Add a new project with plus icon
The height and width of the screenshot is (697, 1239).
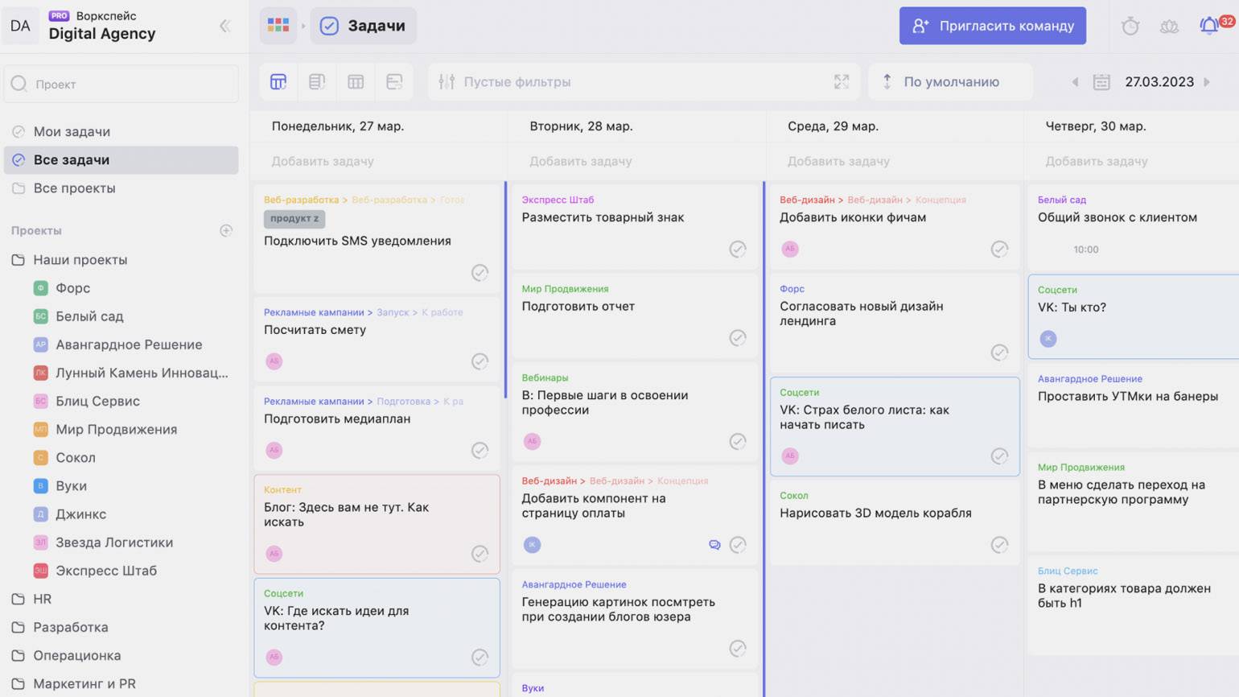pyautogui.click(x=226, y=231)
